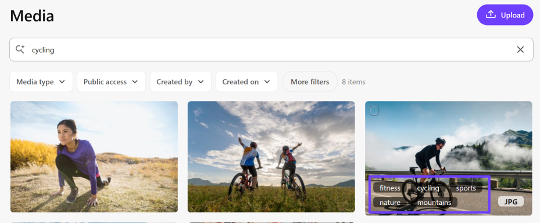Screen dimensions: 540x223
Task: Click the mountains tag
Action: click(x=434, y=202)
